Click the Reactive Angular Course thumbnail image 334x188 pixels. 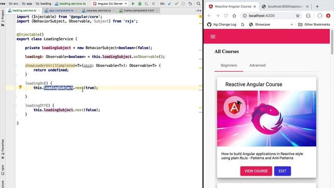tap(267, 119)
